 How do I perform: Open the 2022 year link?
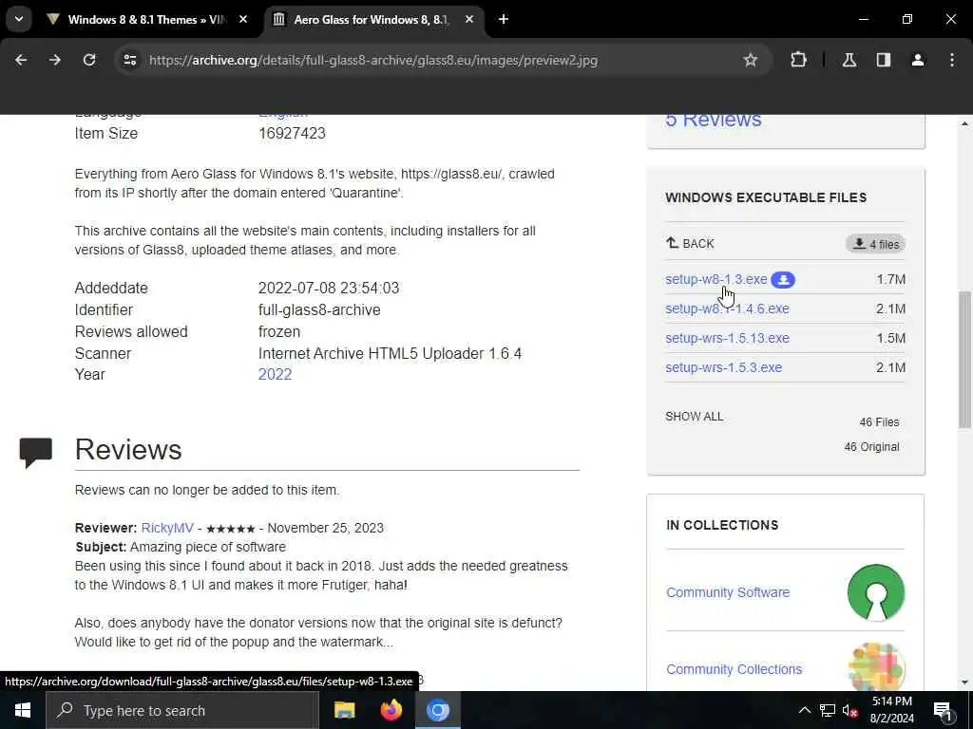[275, 374]
